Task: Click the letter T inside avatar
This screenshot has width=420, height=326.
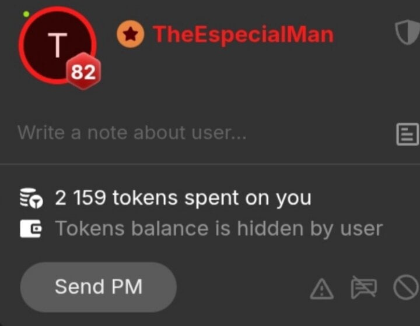Action: [57, 45]
